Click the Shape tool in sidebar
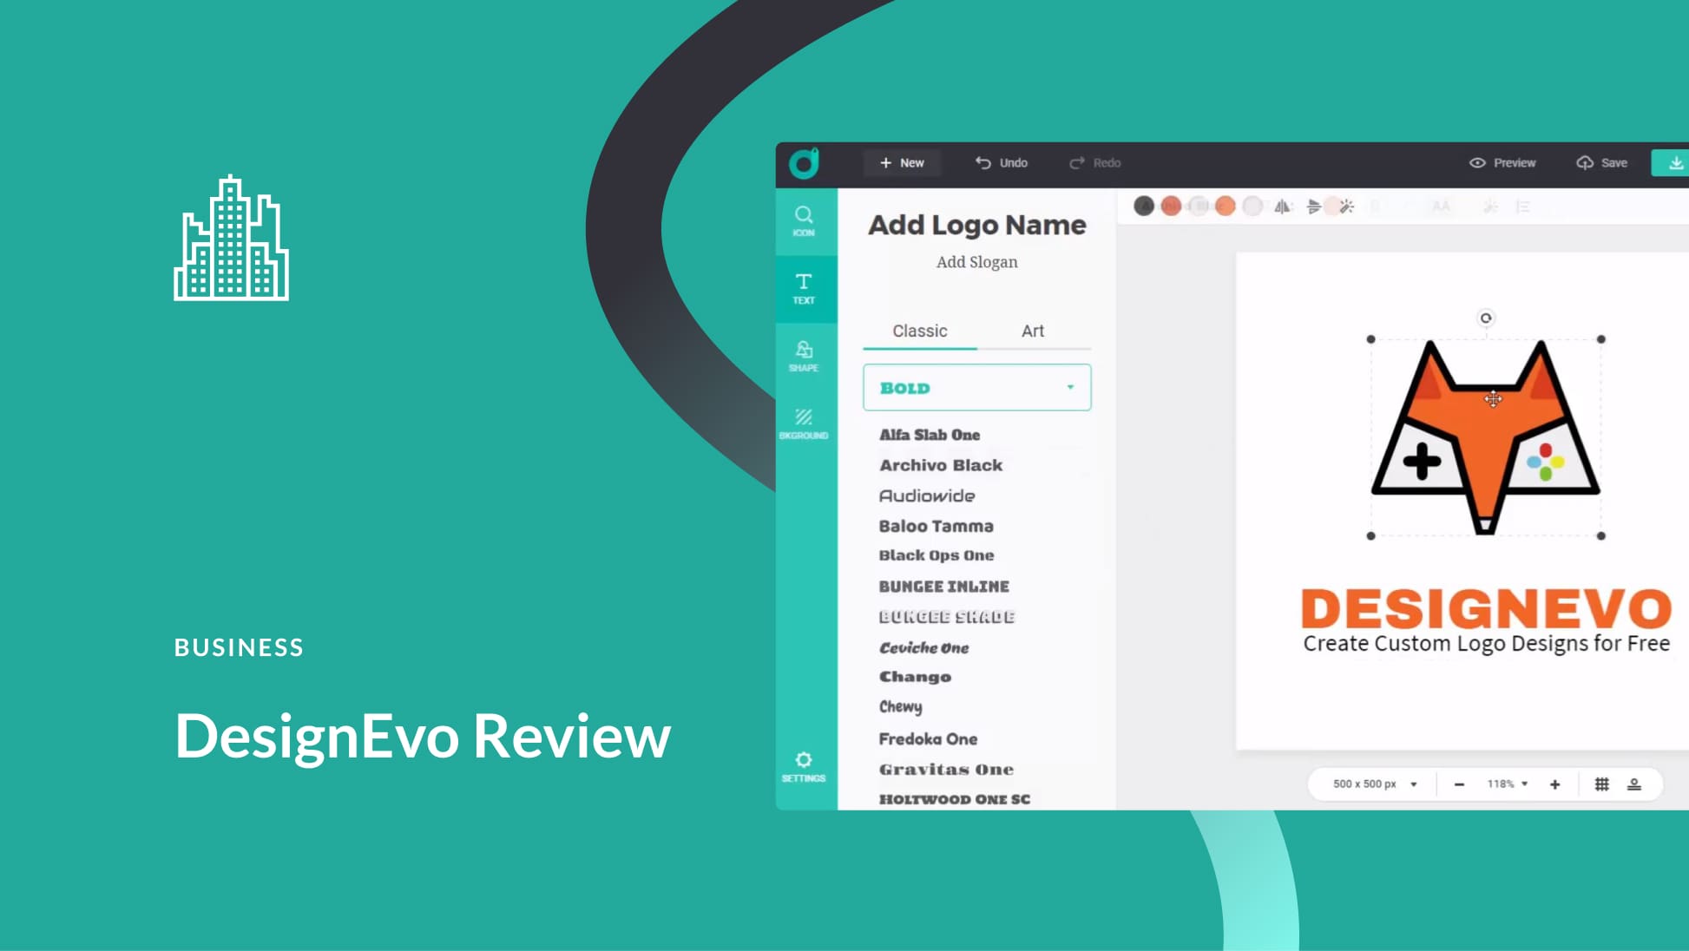This screenshot has width=1689, height=951. pyautogui.click(x=804, y=356)
